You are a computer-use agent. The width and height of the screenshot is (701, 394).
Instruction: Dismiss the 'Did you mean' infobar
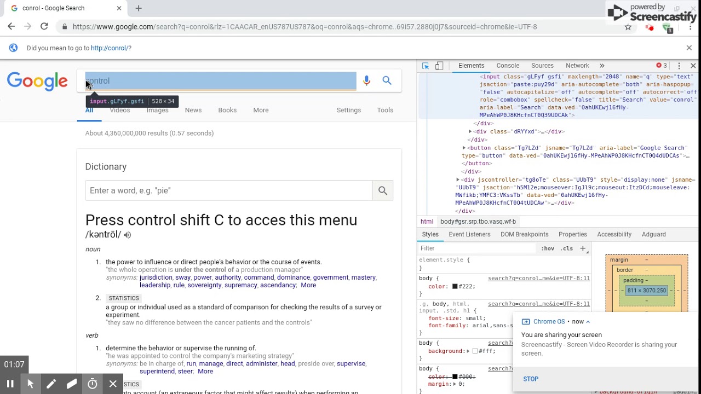pyautogui.click(x=689, y=48)
